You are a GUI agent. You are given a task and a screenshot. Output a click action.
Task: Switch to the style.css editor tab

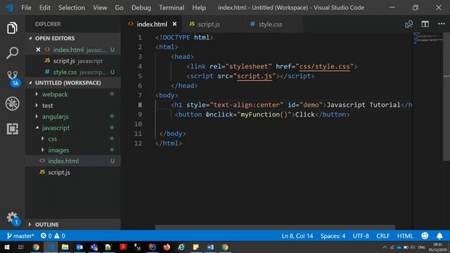pos(272,25)
